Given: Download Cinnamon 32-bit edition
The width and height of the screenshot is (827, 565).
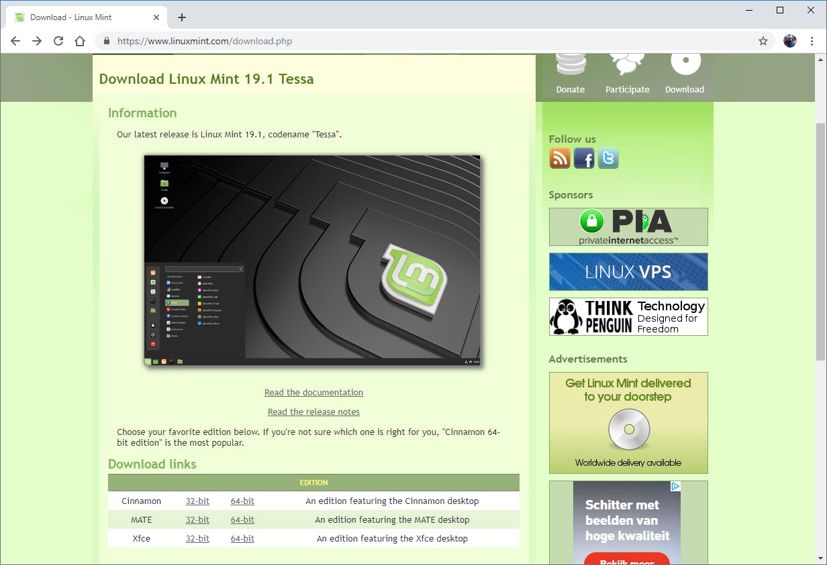Looking at the screenshot, I should pos(197,501).
